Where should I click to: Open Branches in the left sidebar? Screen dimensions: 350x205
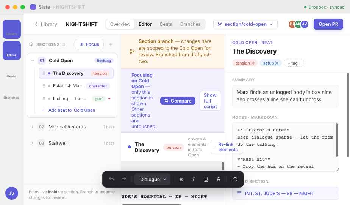click(x=12, y=93)
